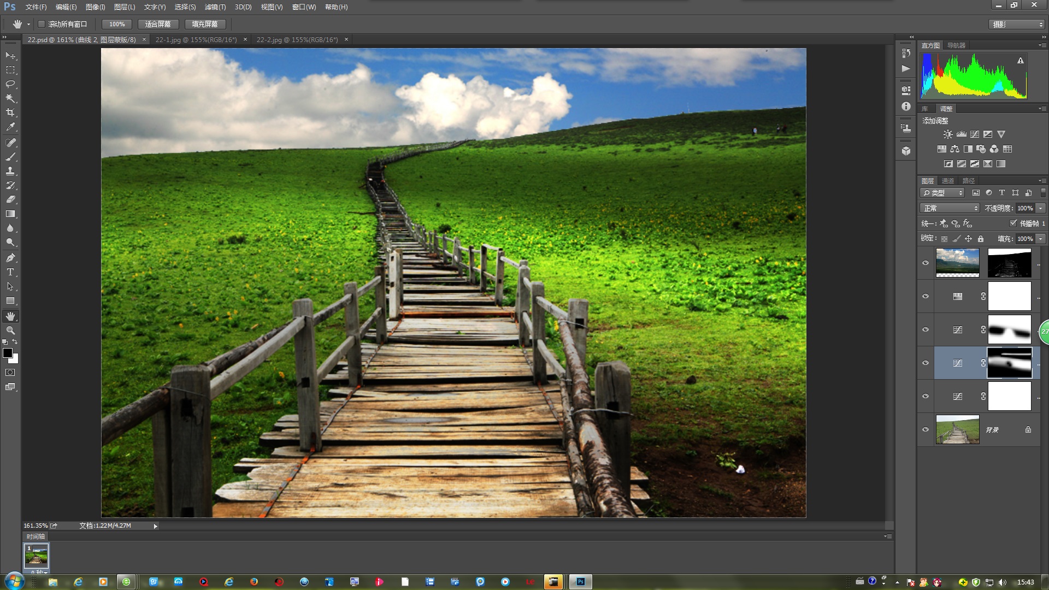The image size is (1049, 590).
Task: Add a Curves adjustment layer
Action: (x=975, y=134)
